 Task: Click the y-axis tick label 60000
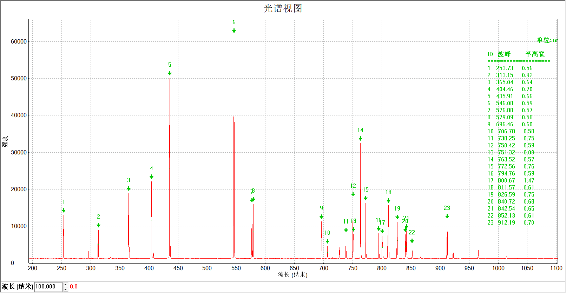click(x=19, y=41)
